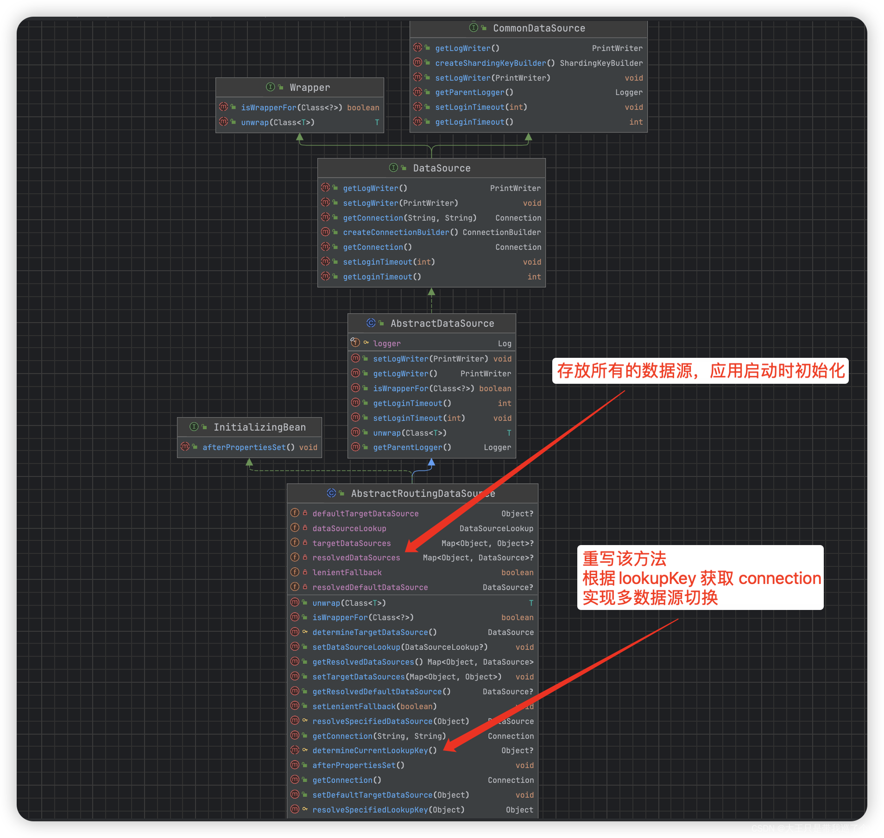The width and height of the screenshot is (884, 838).
Task: Click method icon next to isWrapperFor in Wrapper
Action: click(x=223, y=107)
